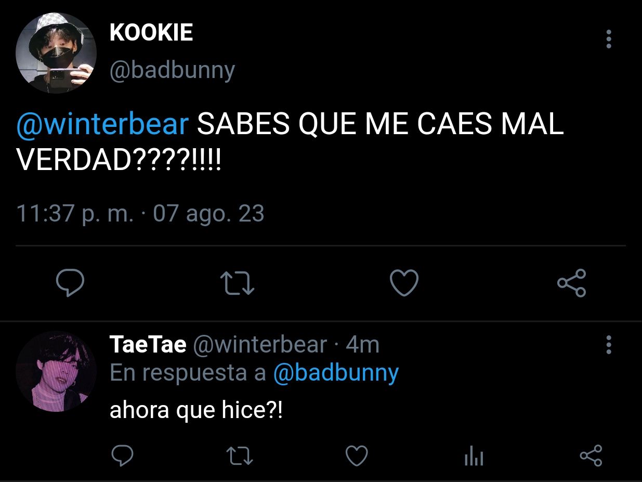Image resolution: width=642 pixels, height=482 pixels.
Task: Open more options for KOOKIE's tweet
Action: tap(609, 39)
